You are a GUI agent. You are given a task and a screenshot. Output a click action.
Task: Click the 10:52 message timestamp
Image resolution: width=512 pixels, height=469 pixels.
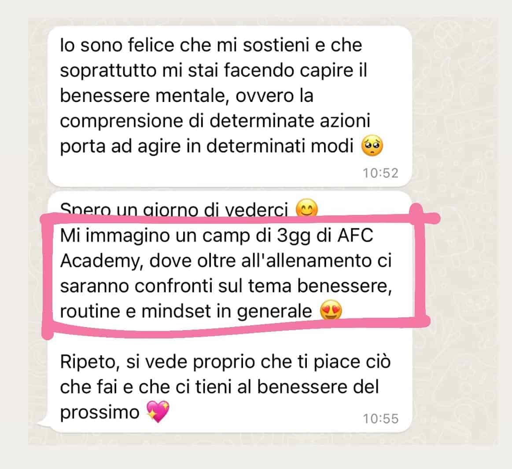pos(381,173)
